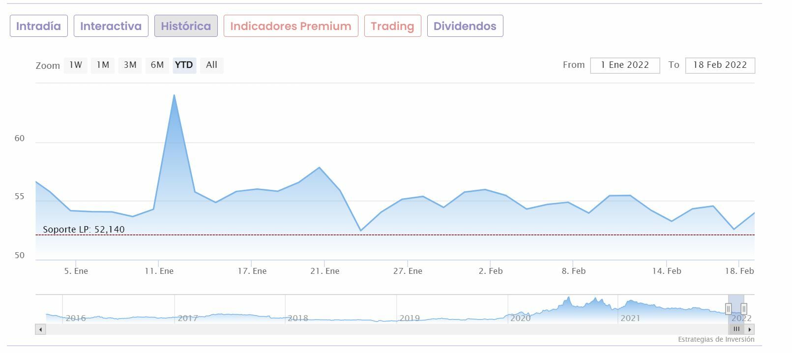
Task: Click the navigator right range handle
Action: 744,309
